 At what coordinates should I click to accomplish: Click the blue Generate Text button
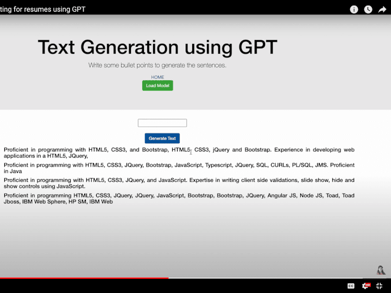click(x=162, y=138)
